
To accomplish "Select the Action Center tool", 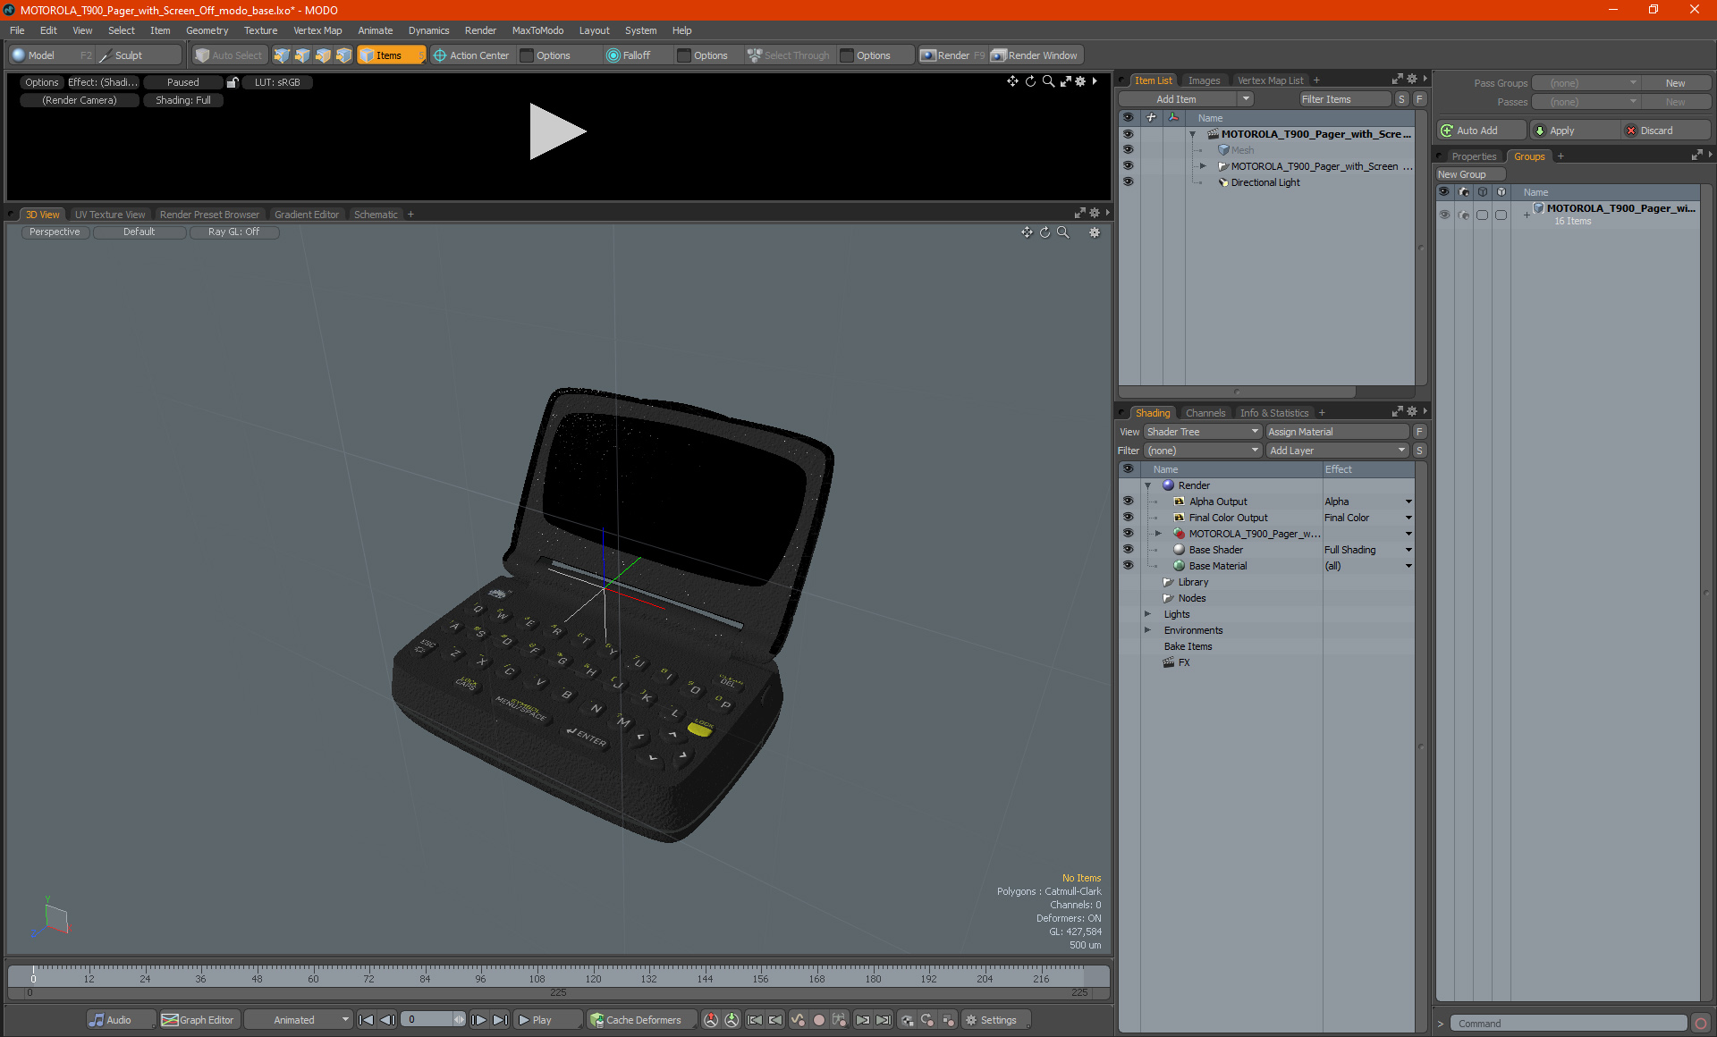I will pos(471,55).
